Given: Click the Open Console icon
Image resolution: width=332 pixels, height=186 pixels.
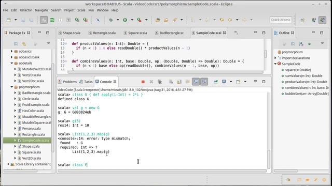Looking at the screenshot, I should click(238, 82).
